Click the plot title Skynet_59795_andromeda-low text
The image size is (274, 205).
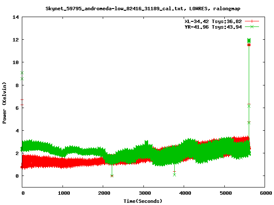pyautogui.click(x=143, y=9)
